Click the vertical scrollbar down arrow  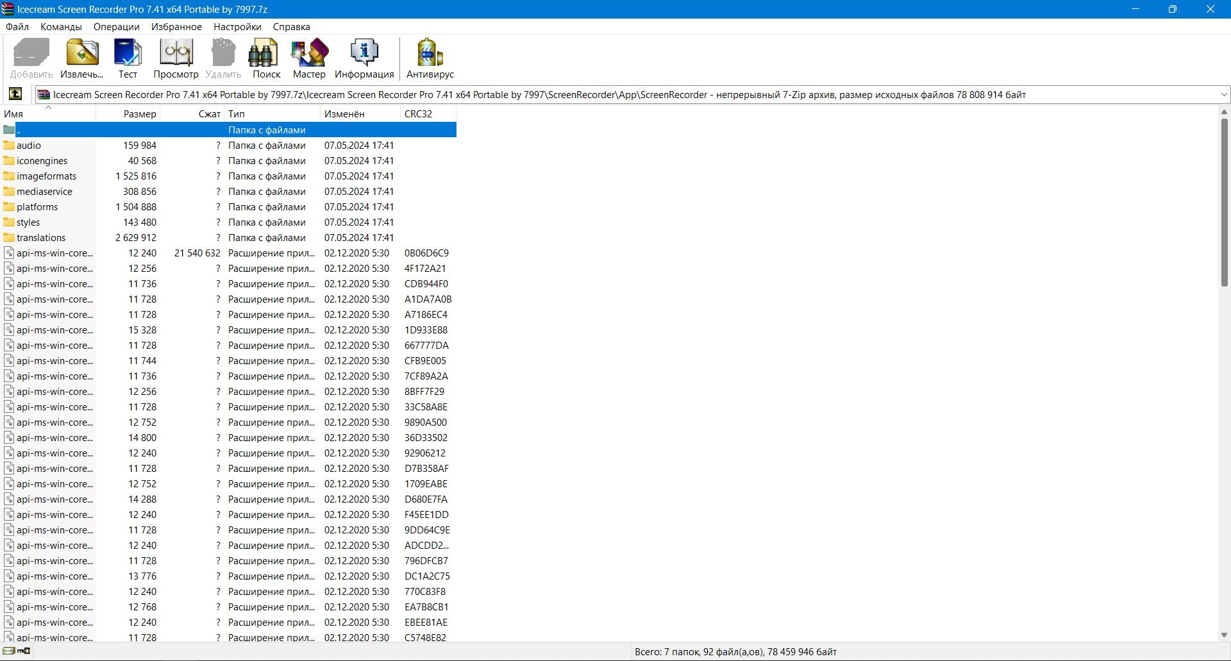pyautogui.click(x=1224, y=635)
